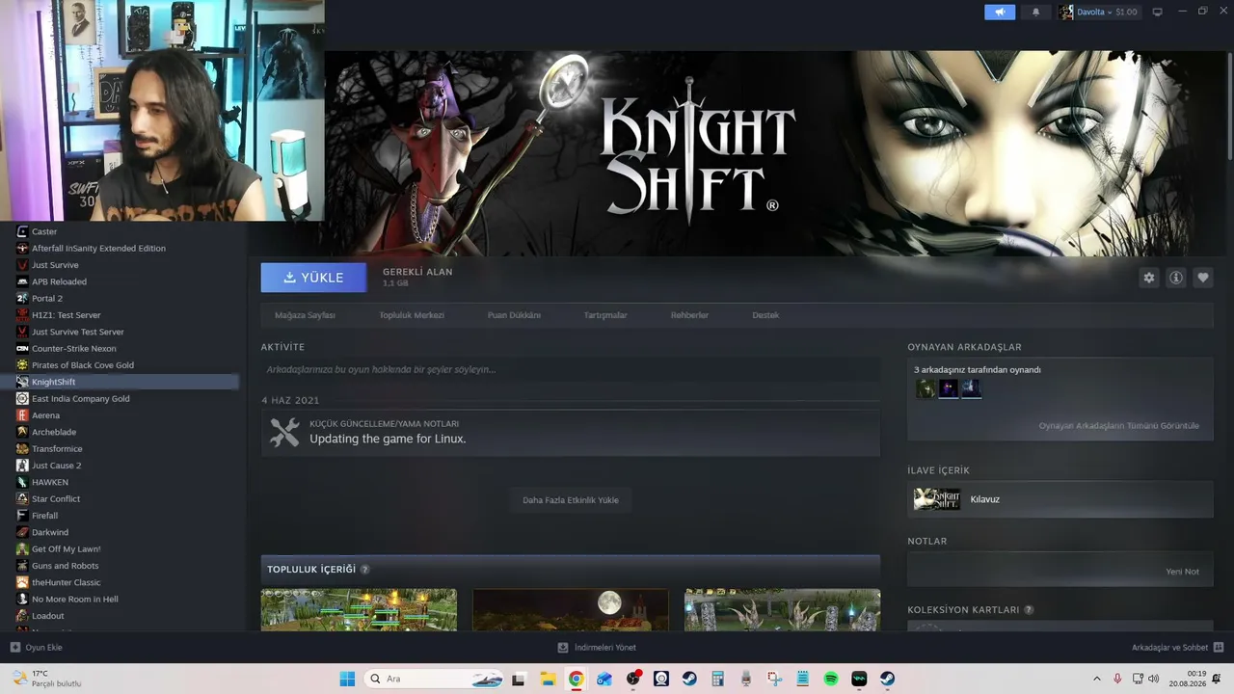Open the 'Updating the game for Linux.' news
Viewport: 1234px width, 694px height.
[x=388, y=439]
